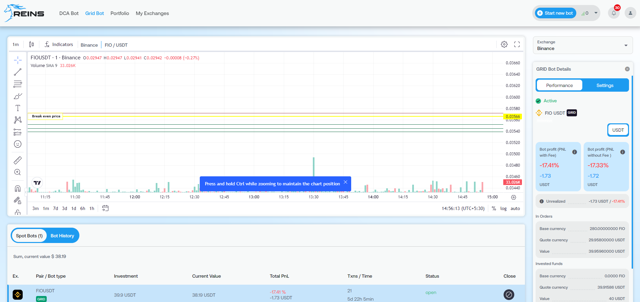
Task: Open the Bot History tab
Action: click(x=62, y=236)
